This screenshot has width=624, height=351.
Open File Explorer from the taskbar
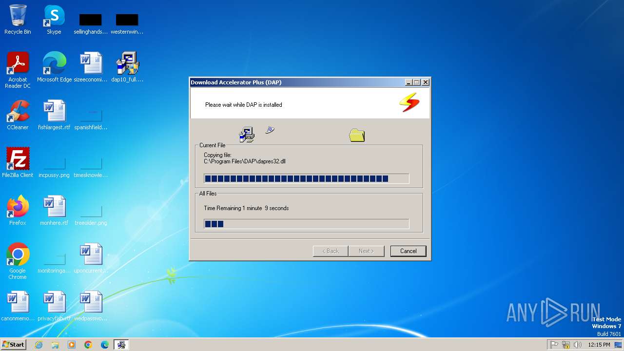(55, 345)
